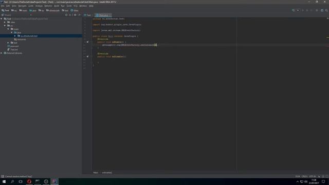This screenshot has height=185, width=329.
Task: Open the run configuration dropdown
Action: [298, 10]
